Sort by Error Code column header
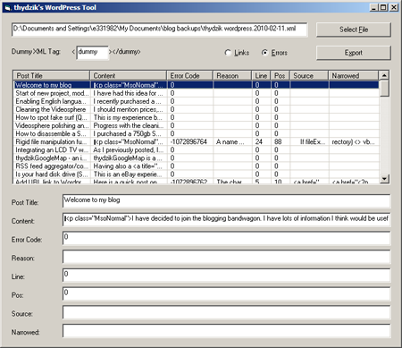The width and height of the screenshot is (402, 348). (189, 75)
